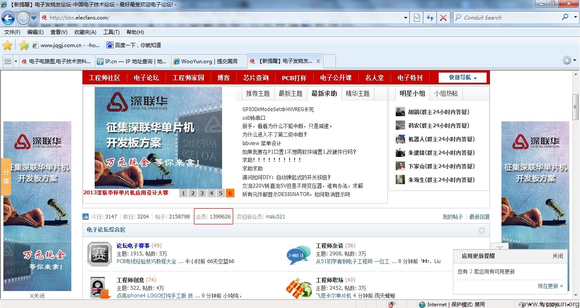Open the 查看(V) menu

pyautogui.click(x=59, y=32)
